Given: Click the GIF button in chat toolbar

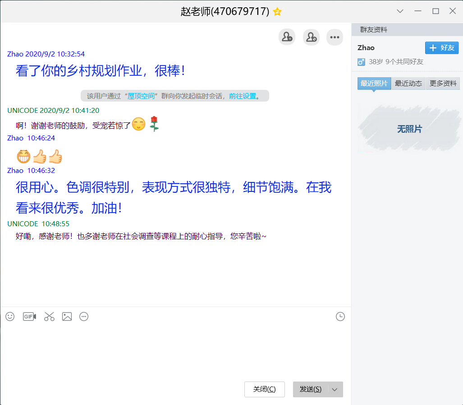Looking at the screenshot, I should pyautogui.click(x=29, y=317).
